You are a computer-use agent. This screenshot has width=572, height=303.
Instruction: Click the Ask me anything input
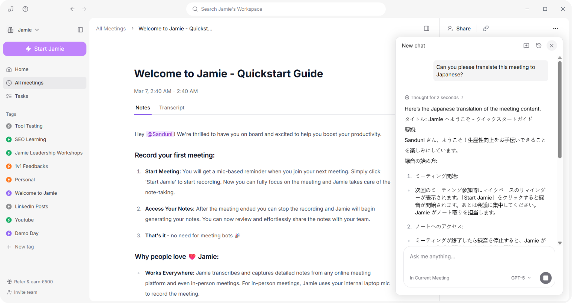coord(479,257)
